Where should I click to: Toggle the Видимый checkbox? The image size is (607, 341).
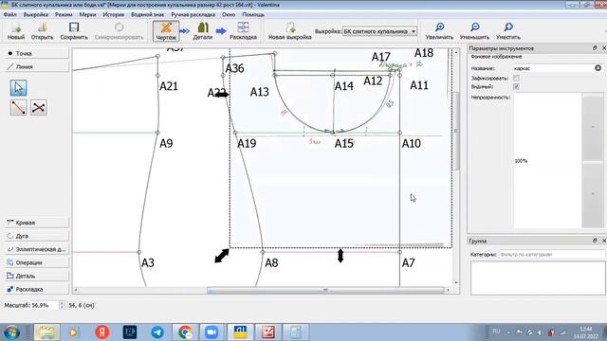tap(516, 86)
